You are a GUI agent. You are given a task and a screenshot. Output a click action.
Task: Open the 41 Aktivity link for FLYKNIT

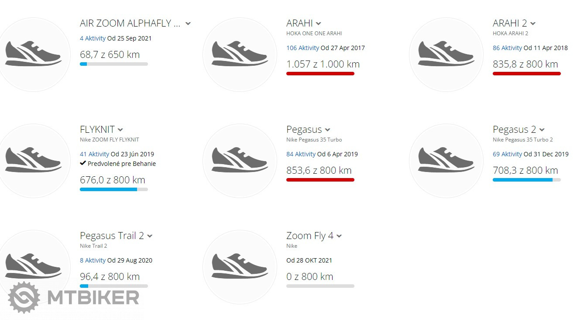coord(94,154)
